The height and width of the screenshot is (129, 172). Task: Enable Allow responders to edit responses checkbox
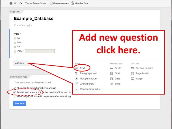tap(14, 96)
